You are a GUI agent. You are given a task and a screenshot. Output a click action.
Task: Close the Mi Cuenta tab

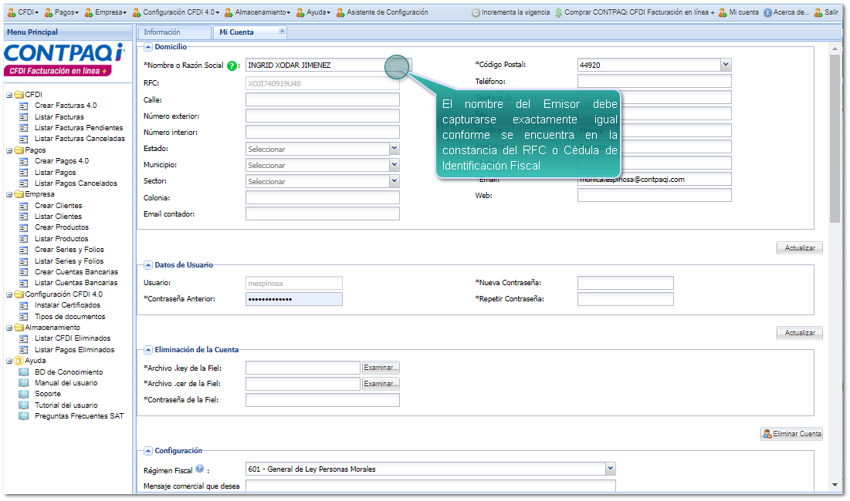click(x=282, y=32)
